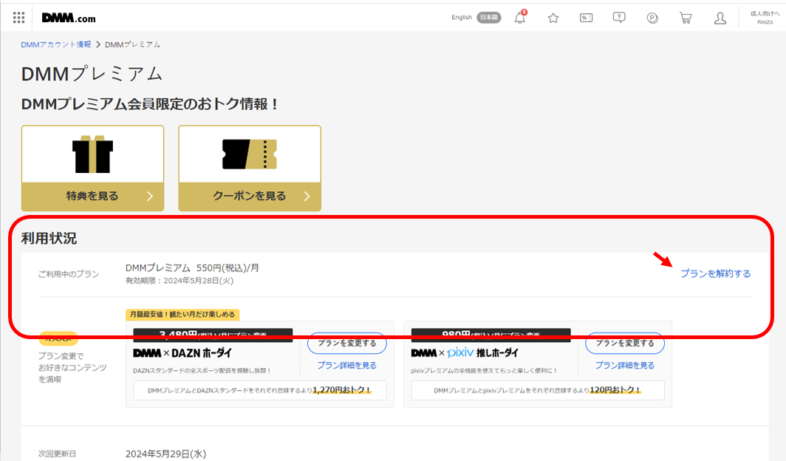
Task: View pixiv 推しホーダイ plan details
Action: click(x=625, y=365)
